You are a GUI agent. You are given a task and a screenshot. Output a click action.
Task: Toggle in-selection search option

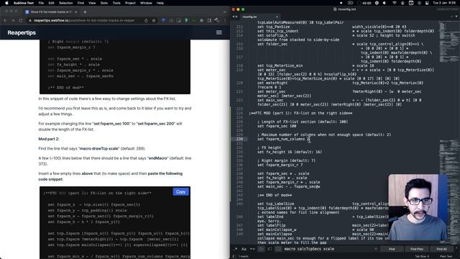coord(270,249)
